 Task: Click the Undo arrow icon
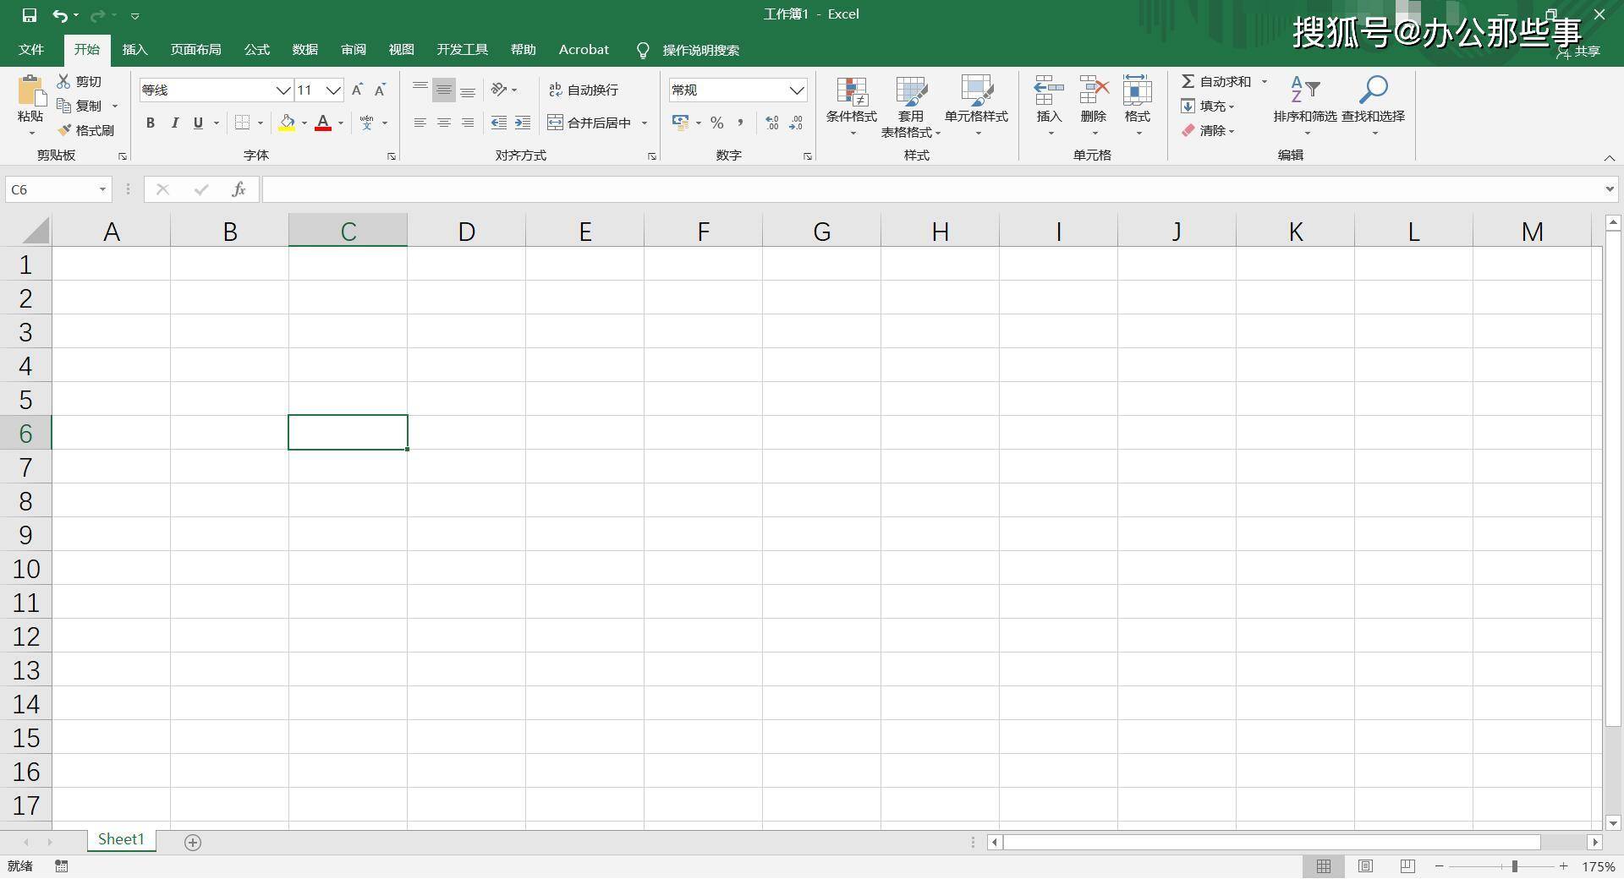point(59,15)
